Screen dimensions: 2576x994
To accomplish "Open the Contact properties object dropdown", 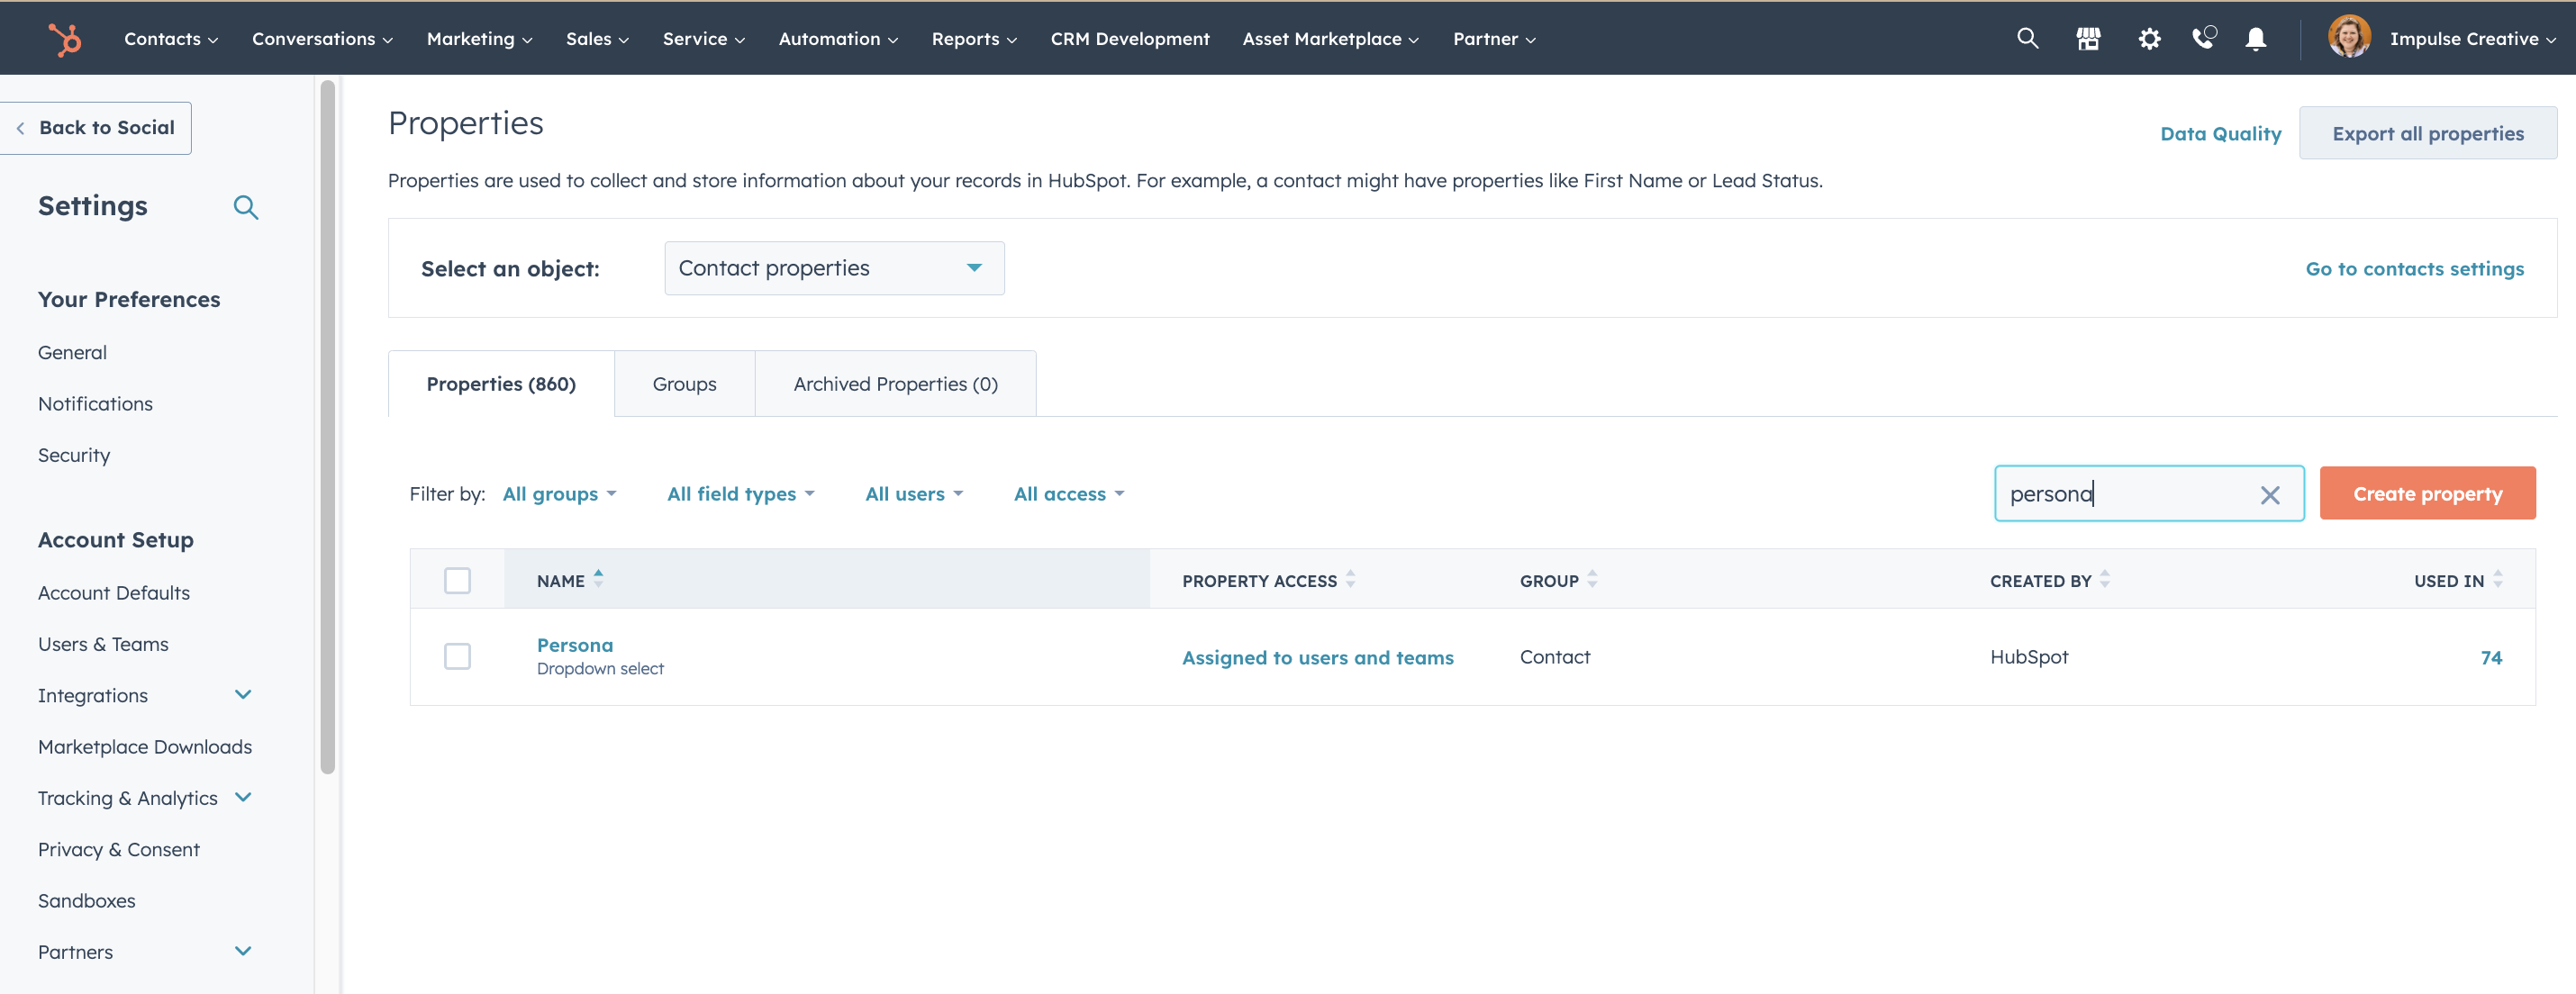I will pos(833,268).
